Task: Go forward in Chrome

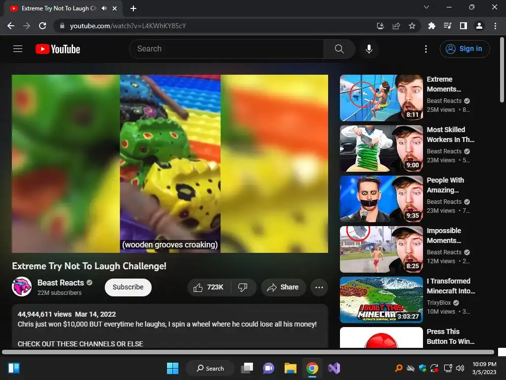Action: point(27,26)
